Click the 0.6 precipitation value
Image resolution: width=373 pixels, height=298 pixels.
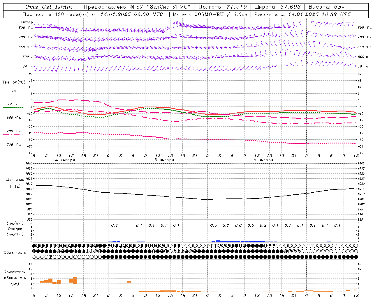pos(238,226)
